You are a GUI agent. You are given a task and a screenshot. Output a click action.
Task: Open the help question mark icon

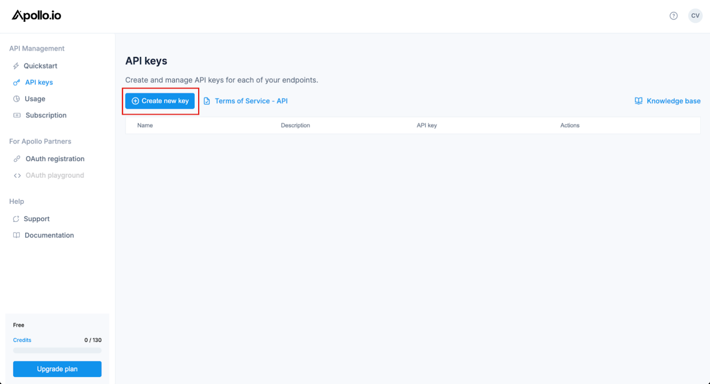[673, 16]
